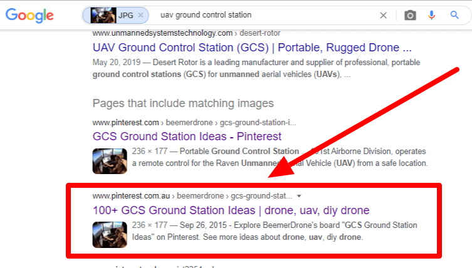Start voice search with the microphone icon
This screenshot has width=472, height=268.
432,15
